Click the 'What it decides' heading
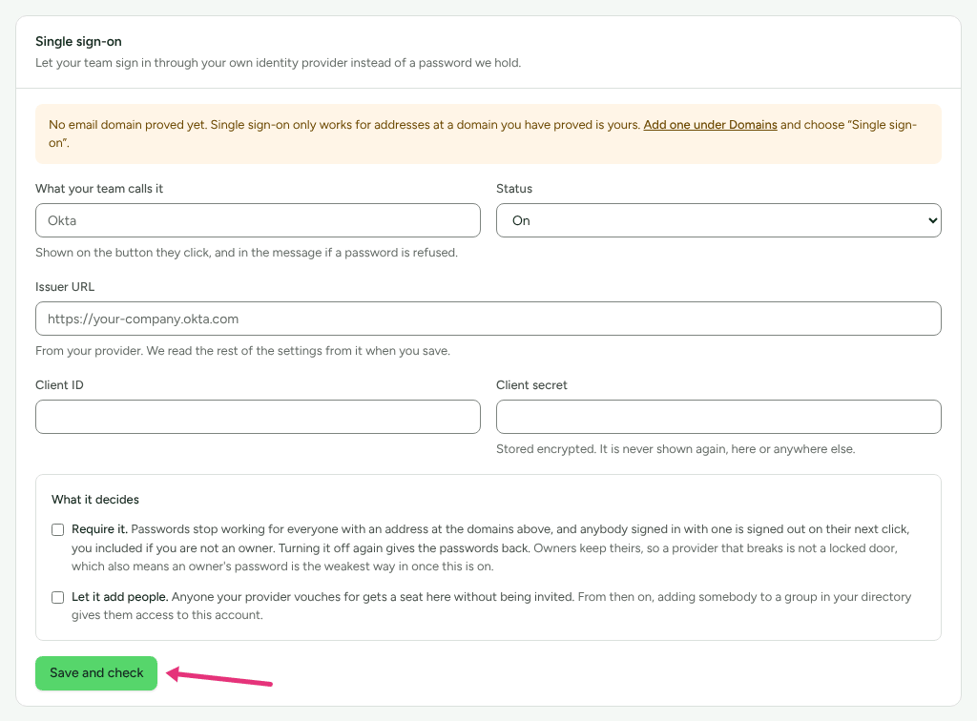The image size is (977, 721). pyautogui.click(x=95, y=500)
